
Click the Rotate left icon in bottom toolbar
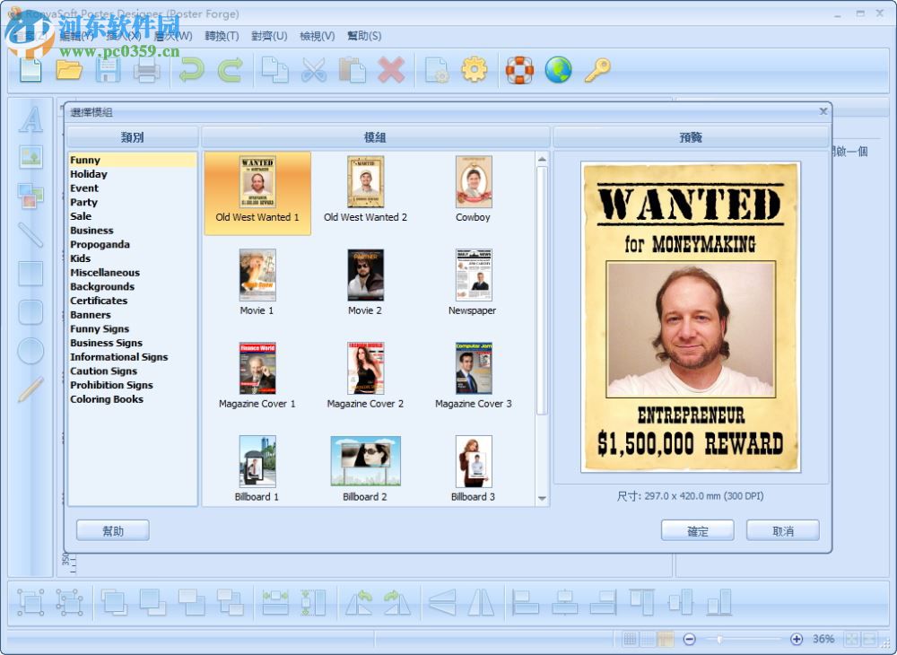tap(359, 602)
